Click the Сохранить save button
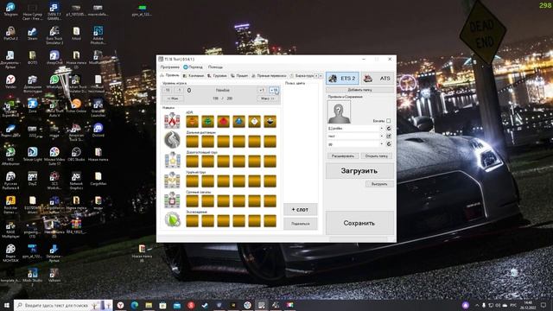553x311 pixels. pos(359,223)
